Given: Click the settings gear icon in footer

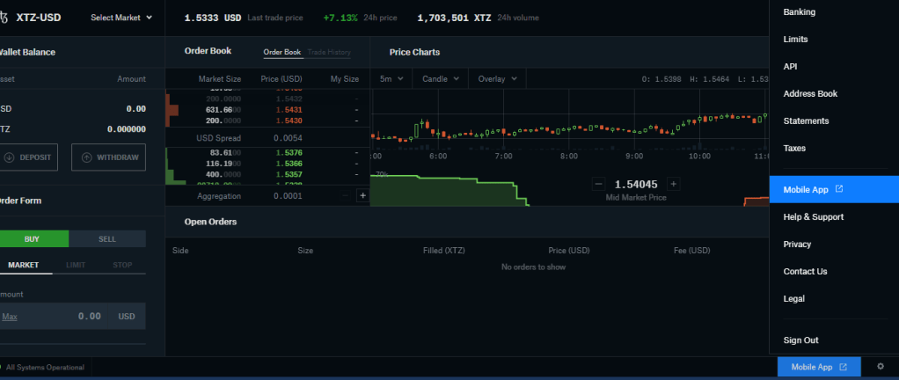Looking at the screenshot, I should (880, 367).
